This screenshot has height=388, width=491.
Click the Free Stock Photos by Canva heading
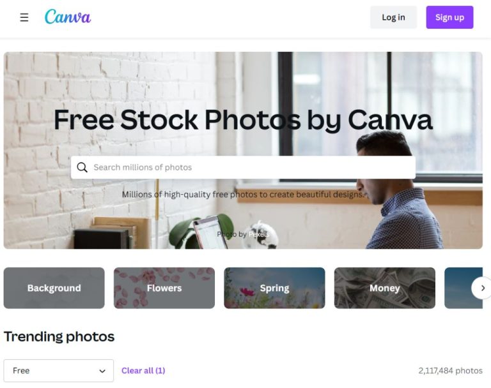243,120
